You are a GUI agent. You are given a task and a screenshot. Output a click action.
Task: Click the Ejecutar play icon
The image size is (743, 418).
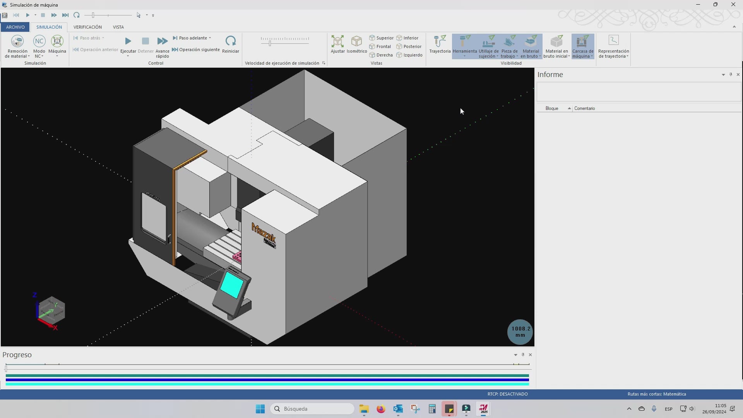tap(128, 41)
